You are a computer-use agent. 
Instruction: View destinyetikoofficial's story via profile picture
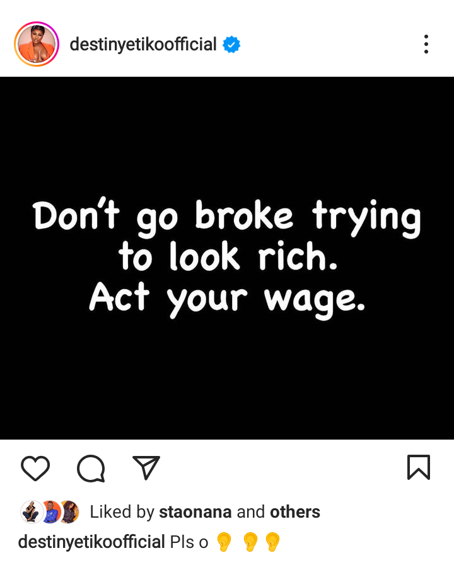[37, 44]
